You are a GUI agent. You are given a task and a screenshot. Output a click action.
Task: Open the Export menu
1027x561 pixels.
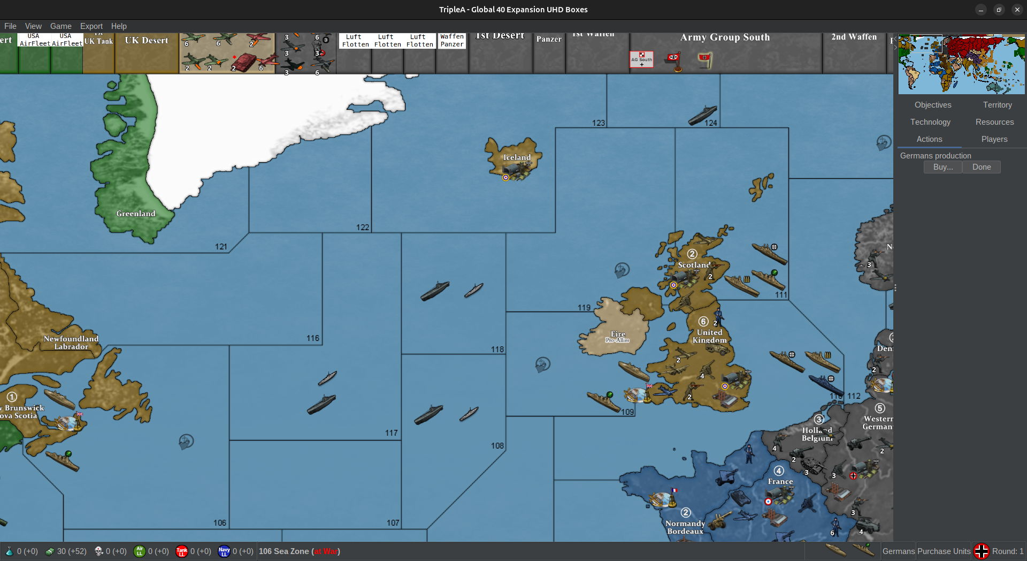[91, 26]
